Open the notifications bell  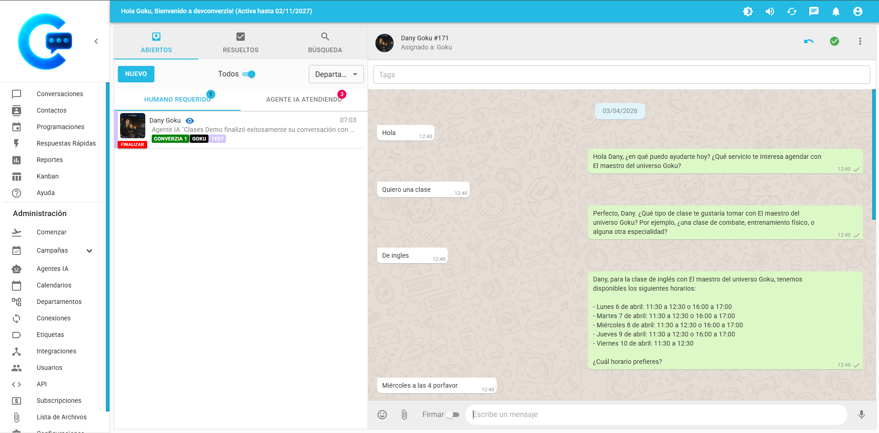click(835, 11)
